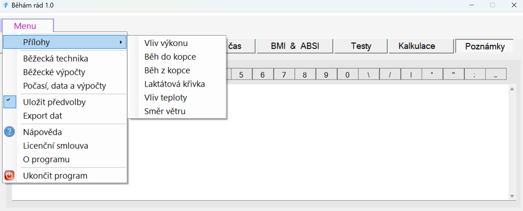Click the runner app icon in title bar
The height and width of the screenshot is (211, 523).
tap(5, 5)
